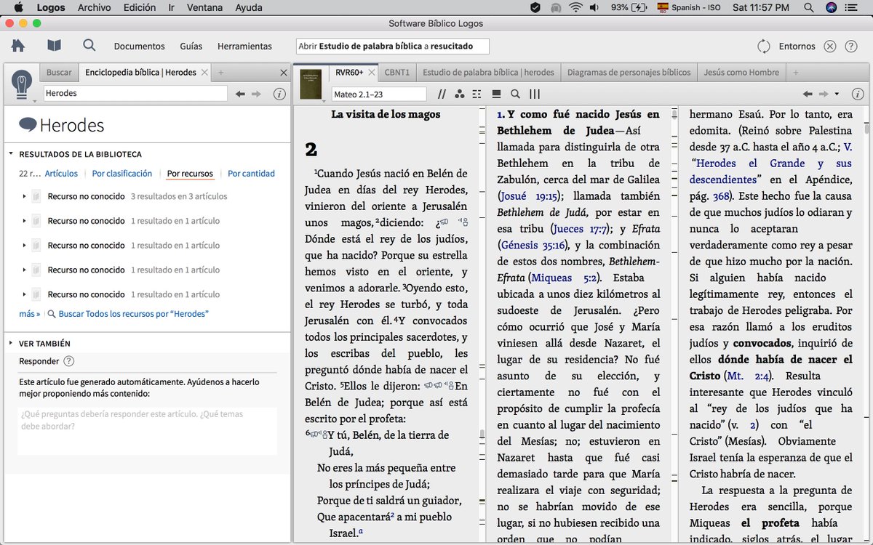Screen dimensions: 873x545
Task: Show info for the Enciclopedia panel
Action: (x=279, y=94)
